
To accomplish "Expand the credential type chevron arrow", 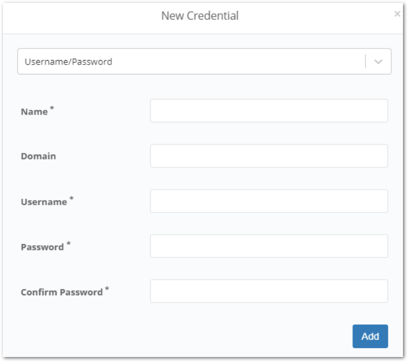I will [x=378, y=62].
